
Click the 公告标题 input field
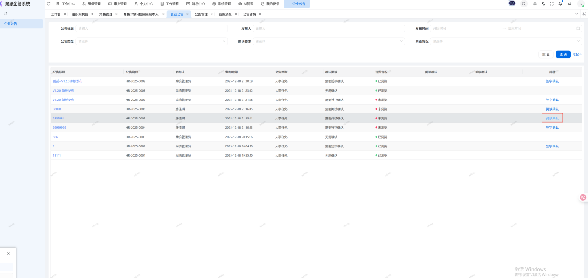(x=152, y=28)
